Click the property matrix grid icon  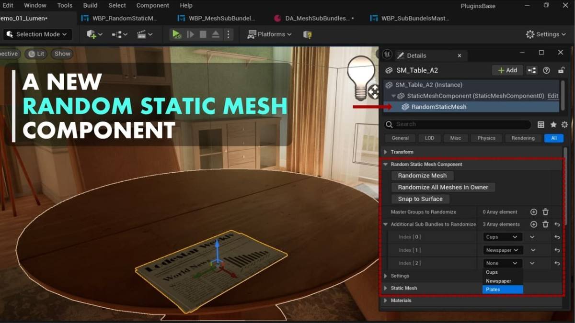(541, 124)
